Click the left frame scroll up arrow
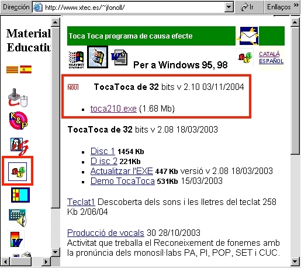 56,22
